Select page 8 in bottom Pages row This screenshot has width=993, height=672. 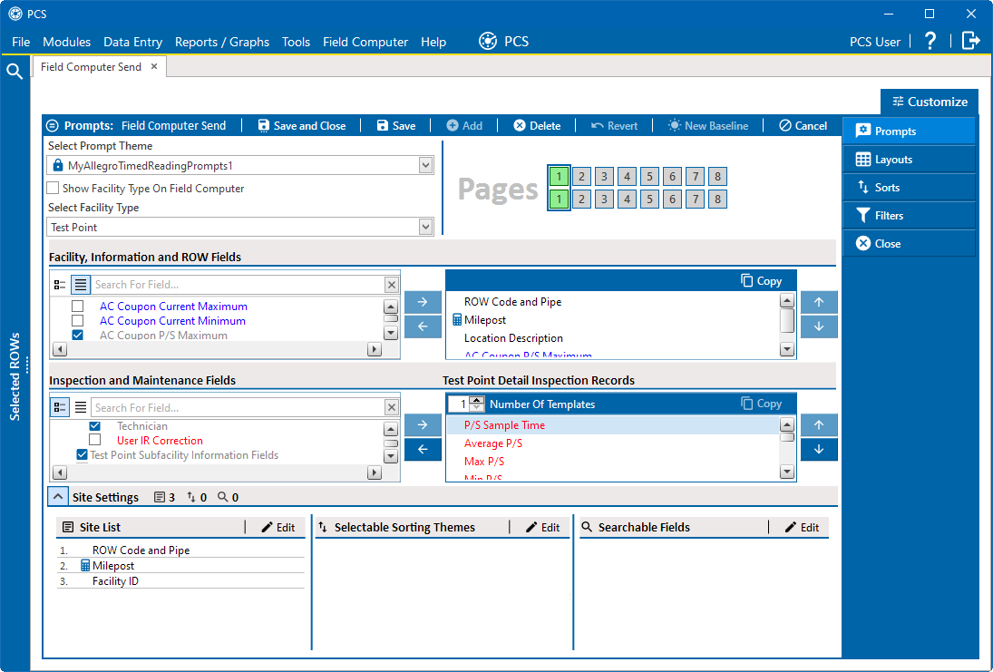[717, 199]
